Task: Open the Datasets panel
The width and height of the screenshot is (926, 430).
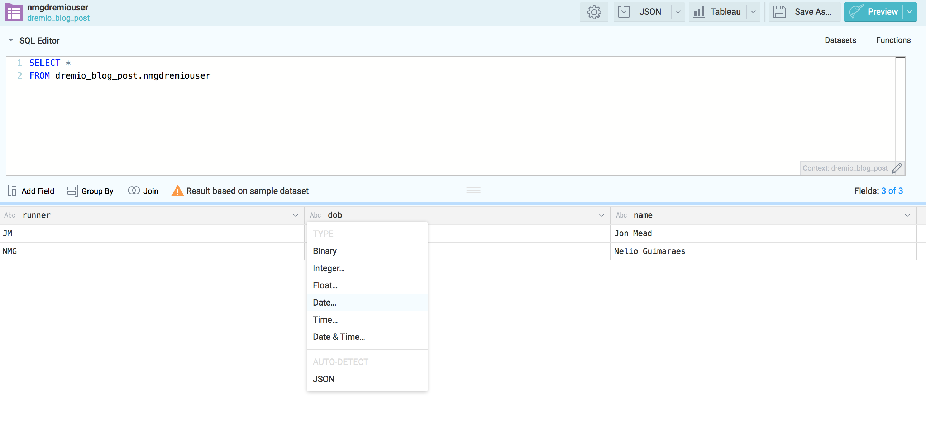Action: 840,40
